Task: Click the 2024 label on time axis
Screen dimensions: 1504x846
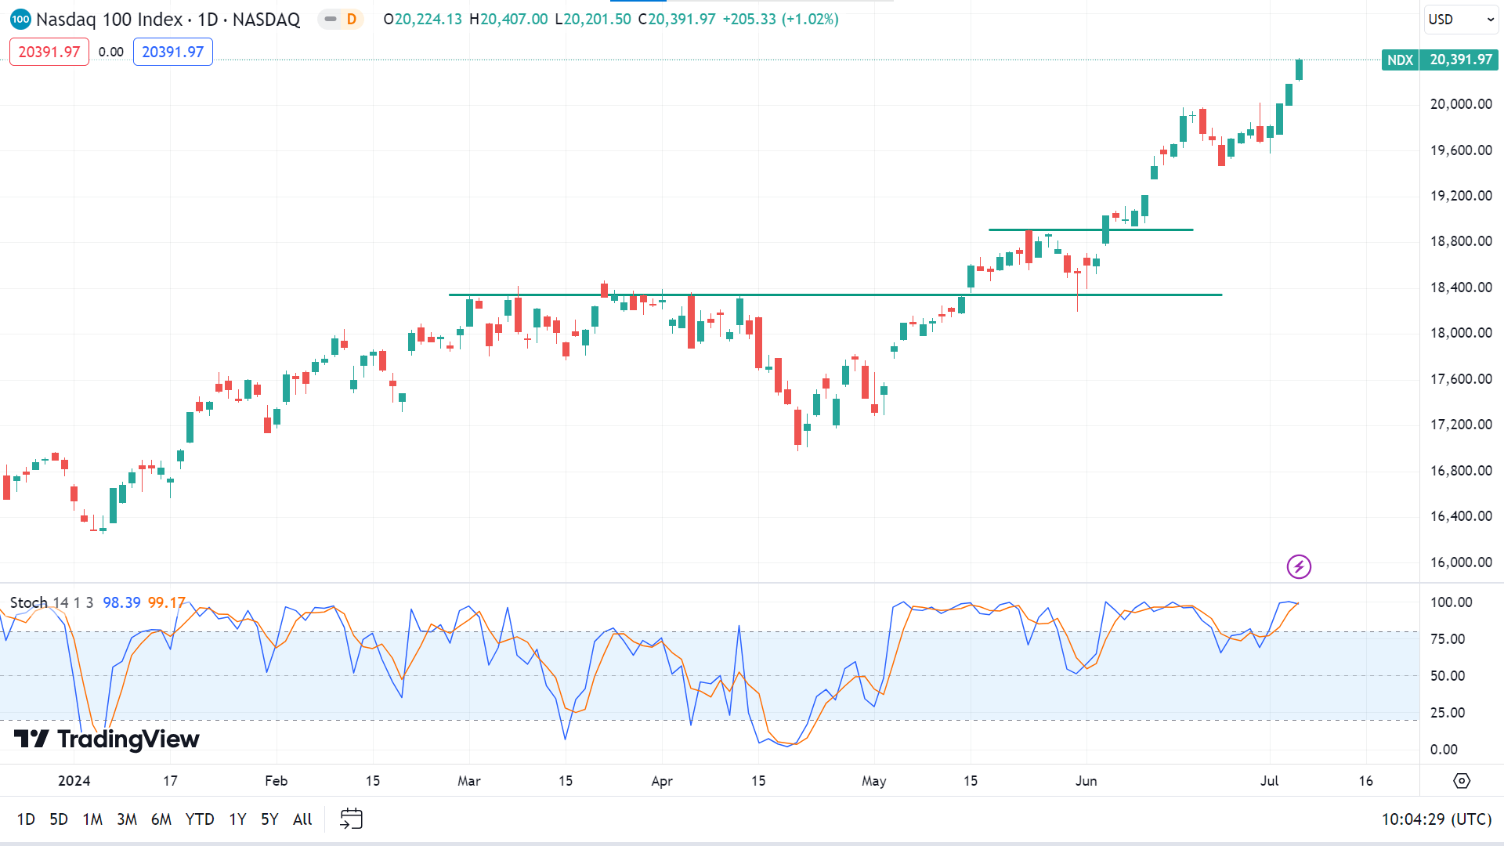Action: point(74,781)
